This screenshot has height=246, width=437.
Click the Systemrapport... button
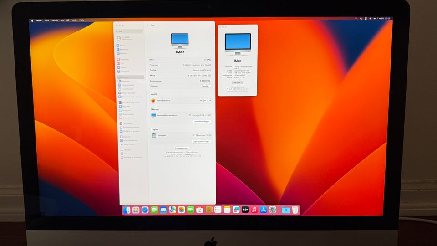click(x=182, y=149)
